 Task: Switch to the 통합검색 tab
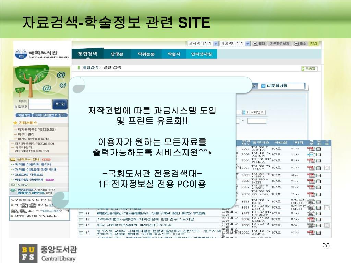[87, 54]
